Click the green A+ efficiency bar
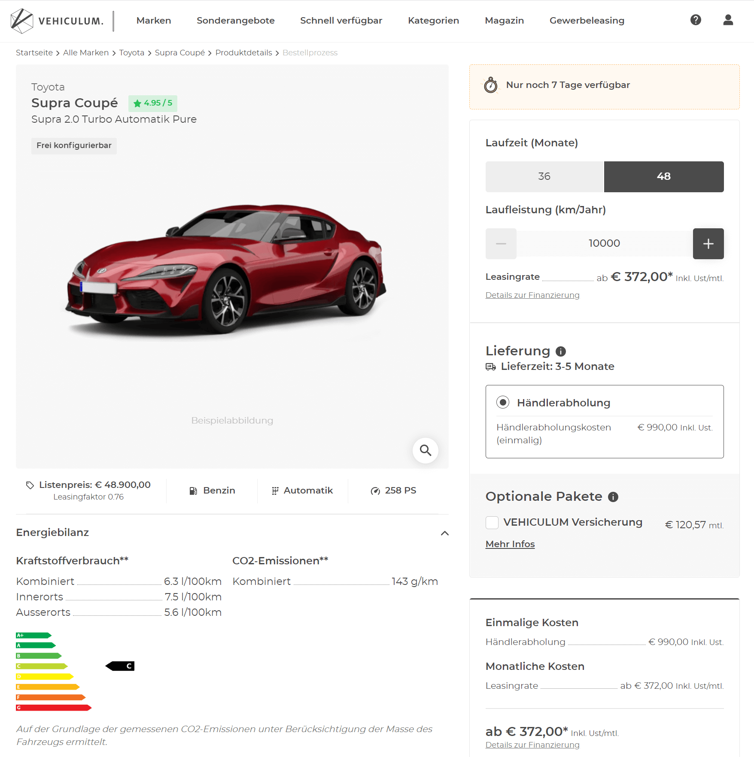754x757 pixels. point(33,635)
